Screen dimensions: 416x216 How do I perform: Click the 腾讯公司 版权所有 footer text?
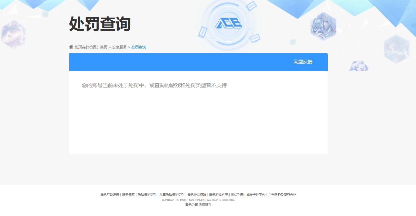tap(198, 205)
